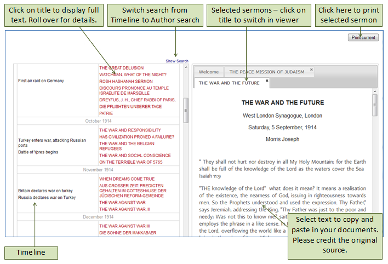The image size is (388, 264).
Task: Select HAS CIVILIZATION PROVED A FAILURE? sermon
Action: coord(136,137)
